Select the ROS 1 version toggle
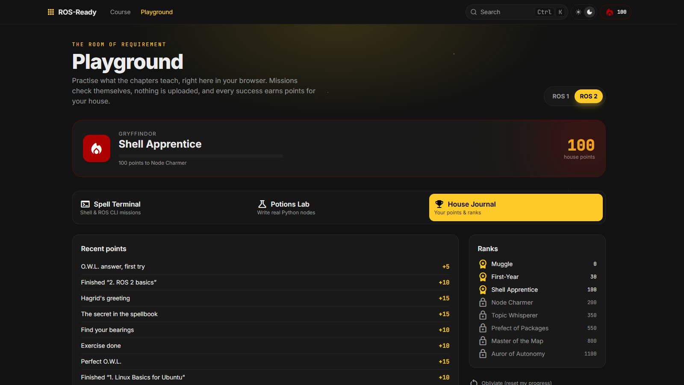 pos(561,96)
